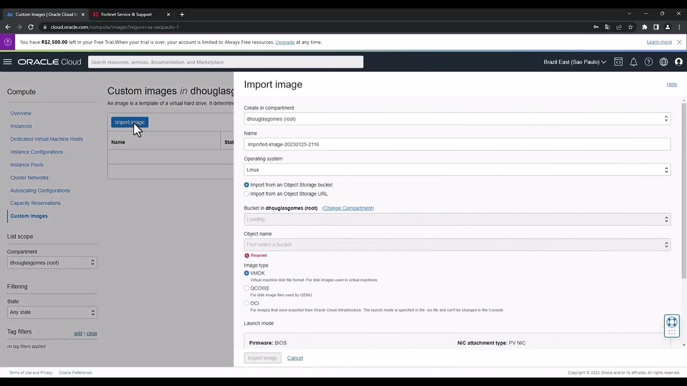Image resolution: width=687 pixels, height=386 pixels.
Task: Click the upgrade arrow icon in trial banner
Action: [8, 42]
